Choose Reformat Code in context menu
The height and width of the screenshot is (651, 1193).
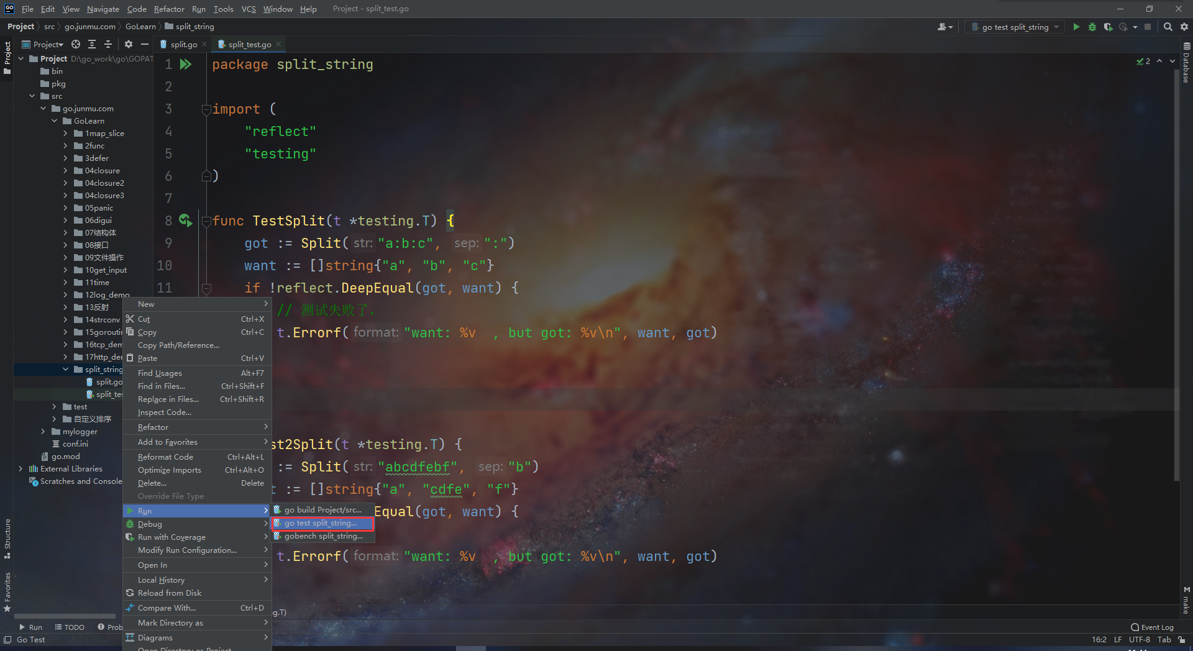pos(197,457)
